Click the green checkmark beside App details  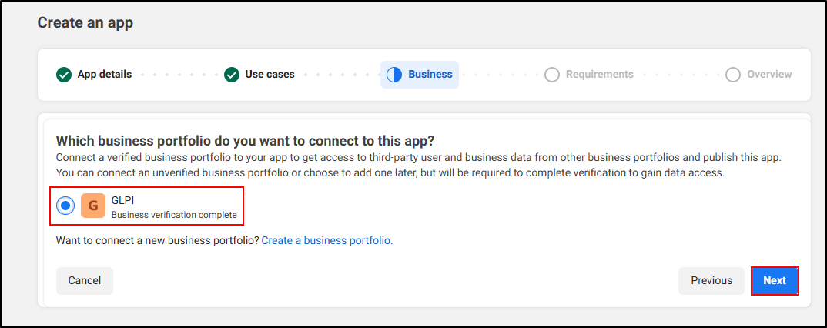64,75
